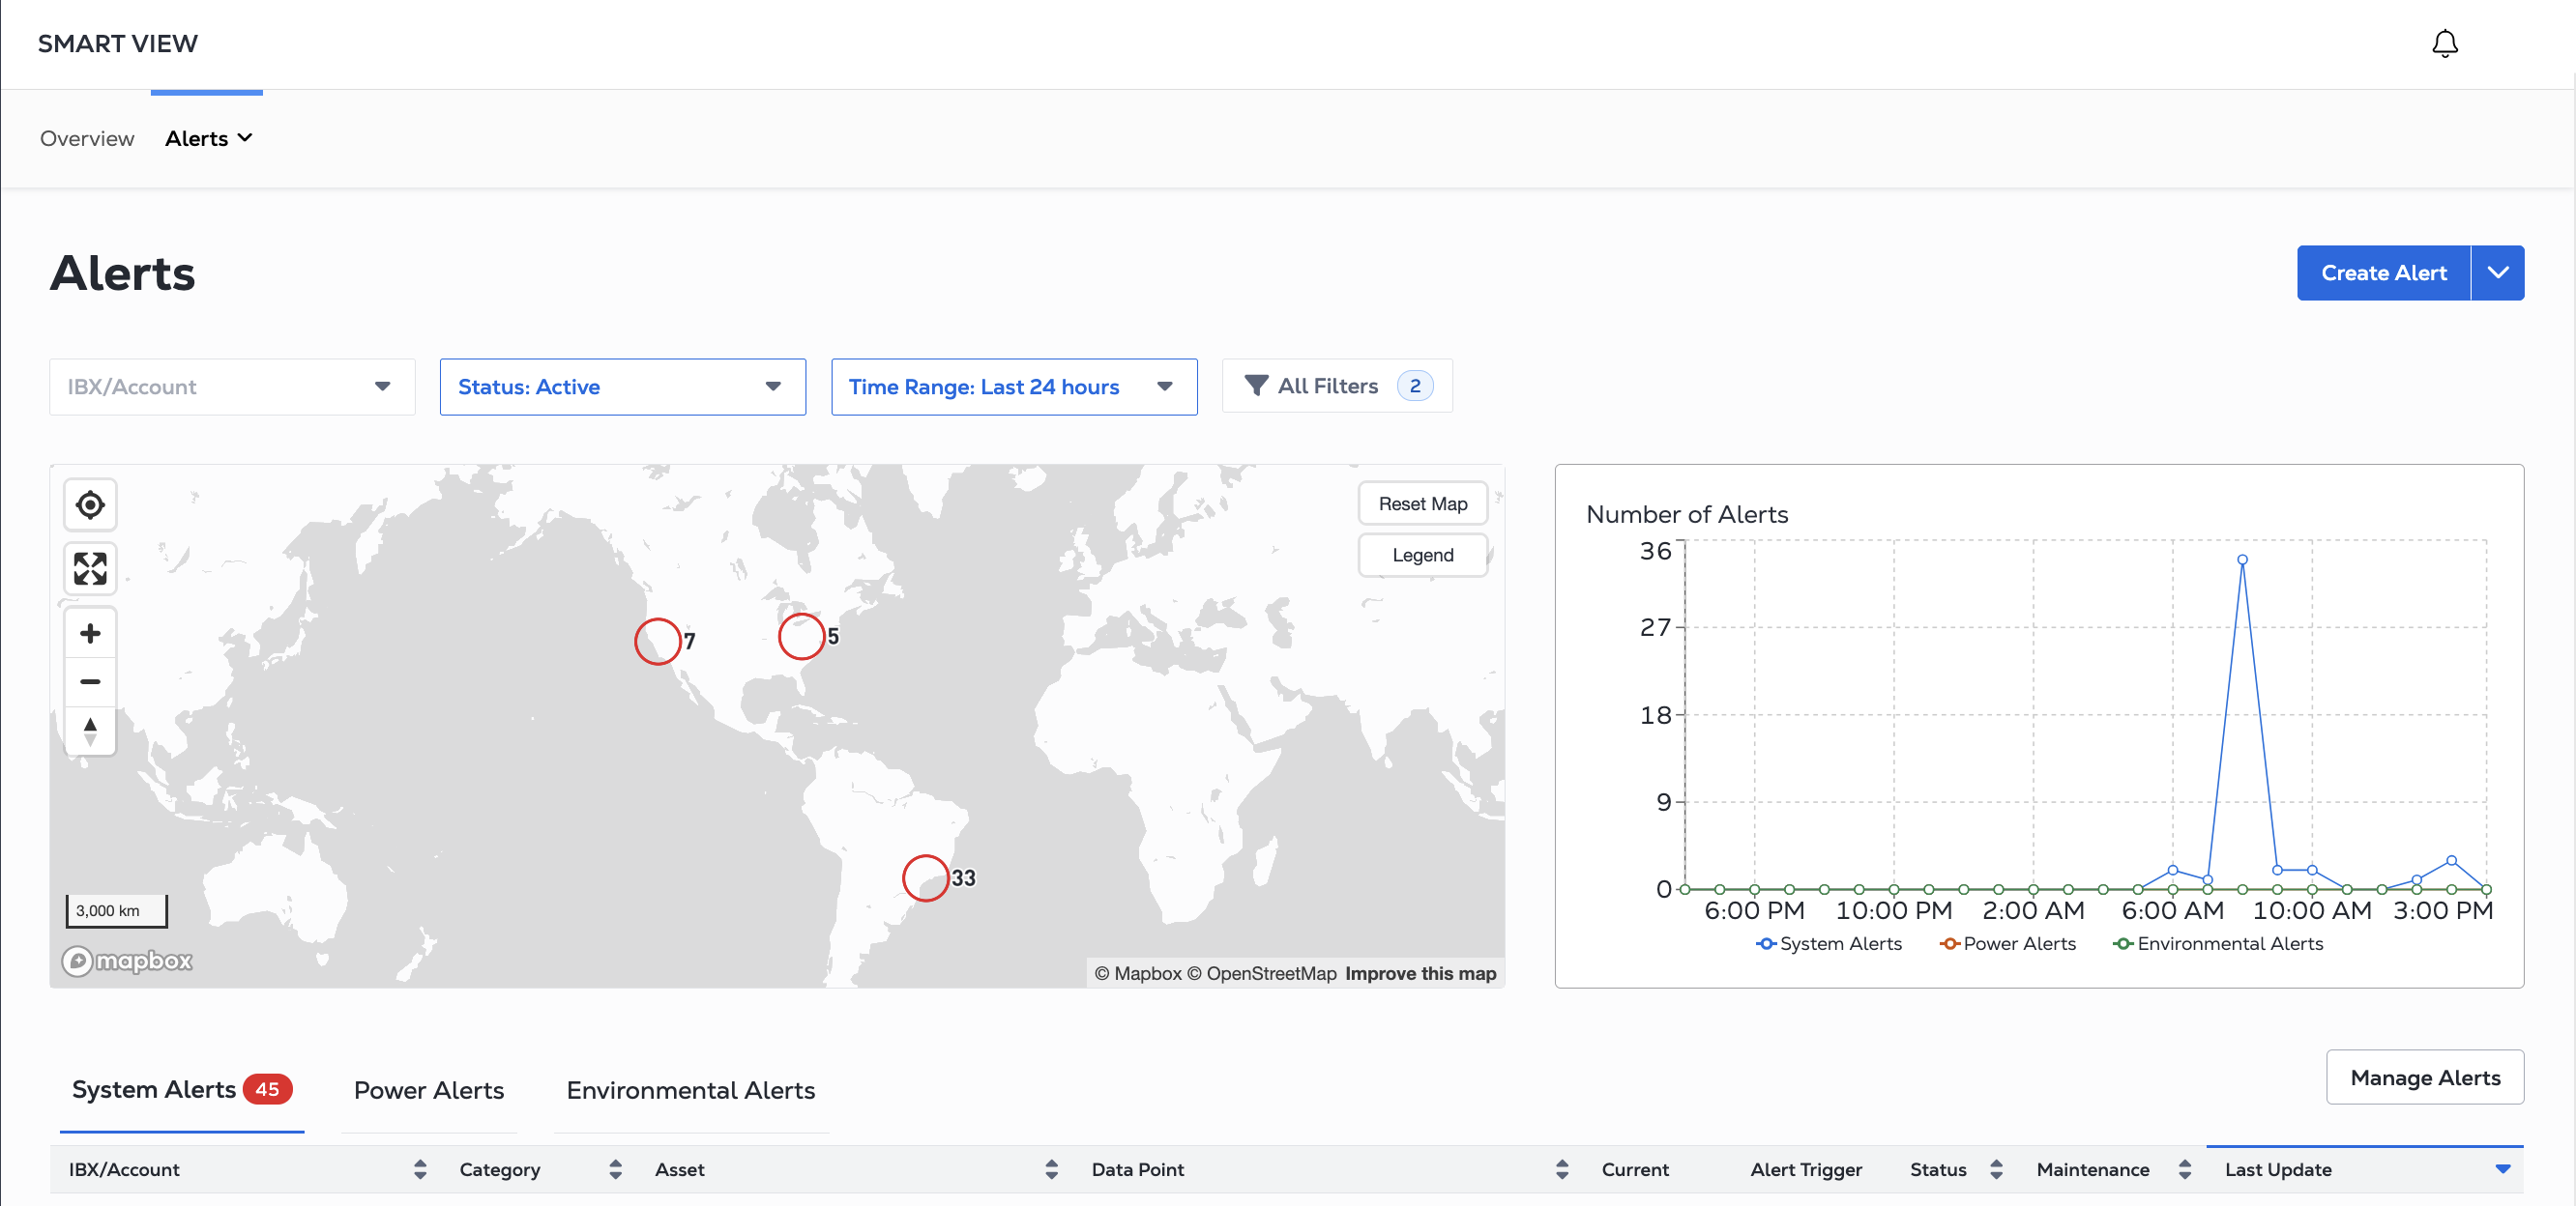Click the peak data point on the alerts chart

(x=2242, y=560)
